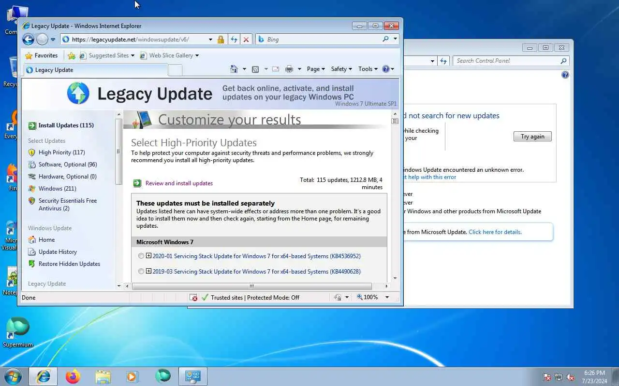This screenshot has width=619, height=386.
Task: Click the green arrow beside Install Updates
Action: [x=32, y=125]
